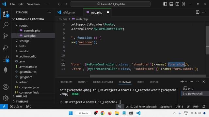Open the PROBLEMS panel tab
Screen dimensions: 209x117
(66, 82)
